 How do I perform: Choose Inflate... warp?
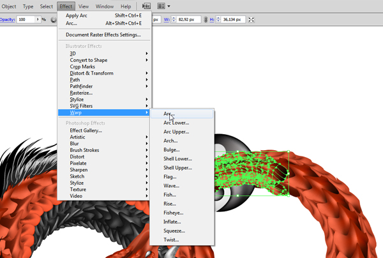182,222
